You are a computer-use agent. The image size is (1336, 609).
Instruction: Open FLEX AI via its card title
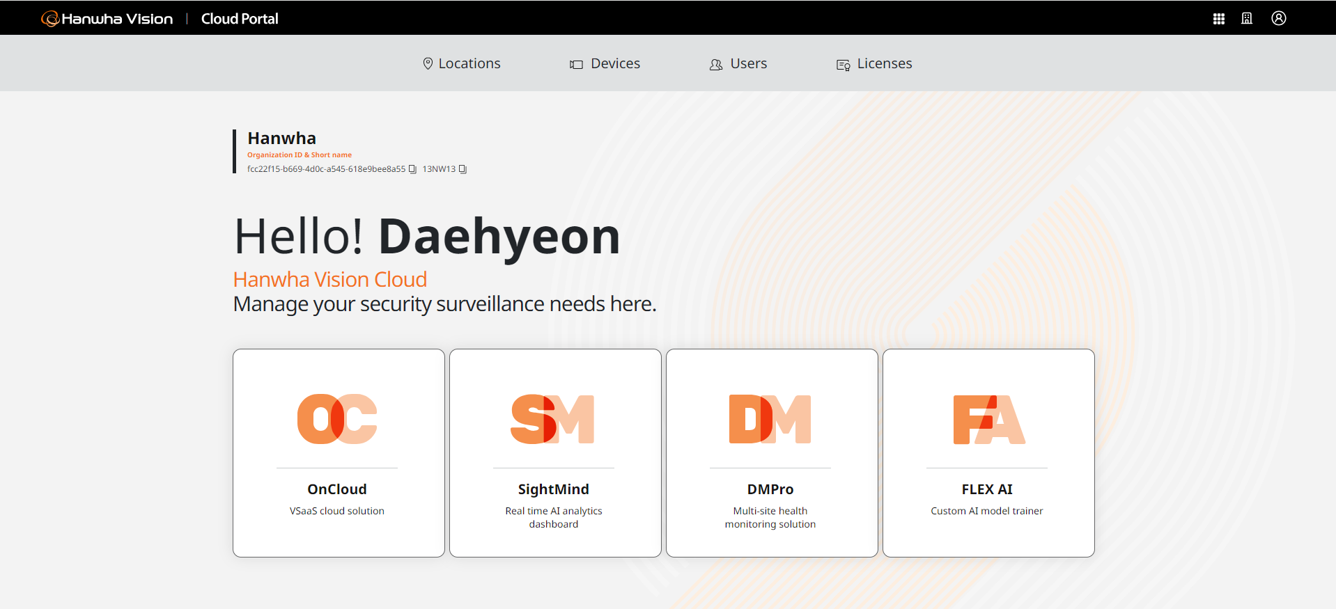coord(987,489)
